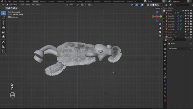Hide Cube in viewport via eye icon

click(188, 13)
